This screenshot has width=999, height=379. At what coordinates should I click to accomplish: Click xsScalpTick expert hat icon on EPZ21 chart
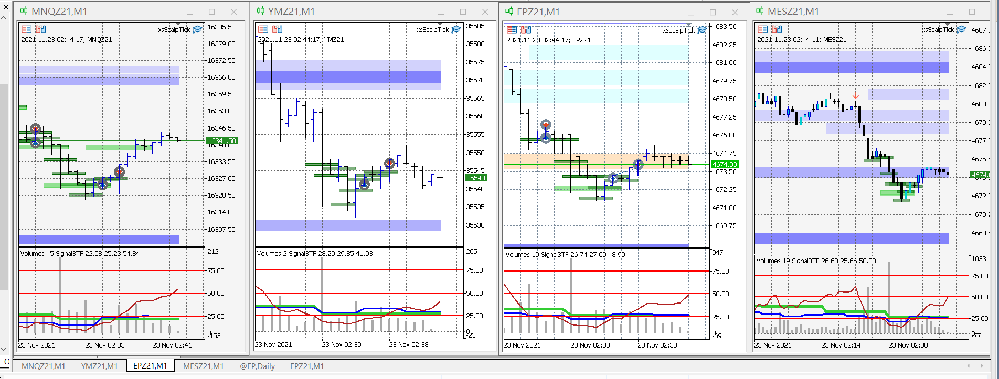point(702,30)
